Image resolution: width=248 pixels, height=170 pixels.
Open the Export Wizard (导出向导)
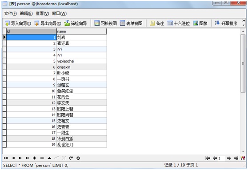48,24
